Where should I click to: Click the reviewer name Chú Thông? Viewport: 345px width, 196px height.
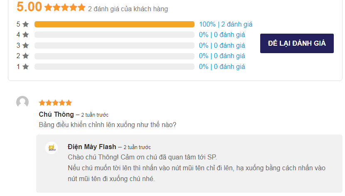pos(57,115)
